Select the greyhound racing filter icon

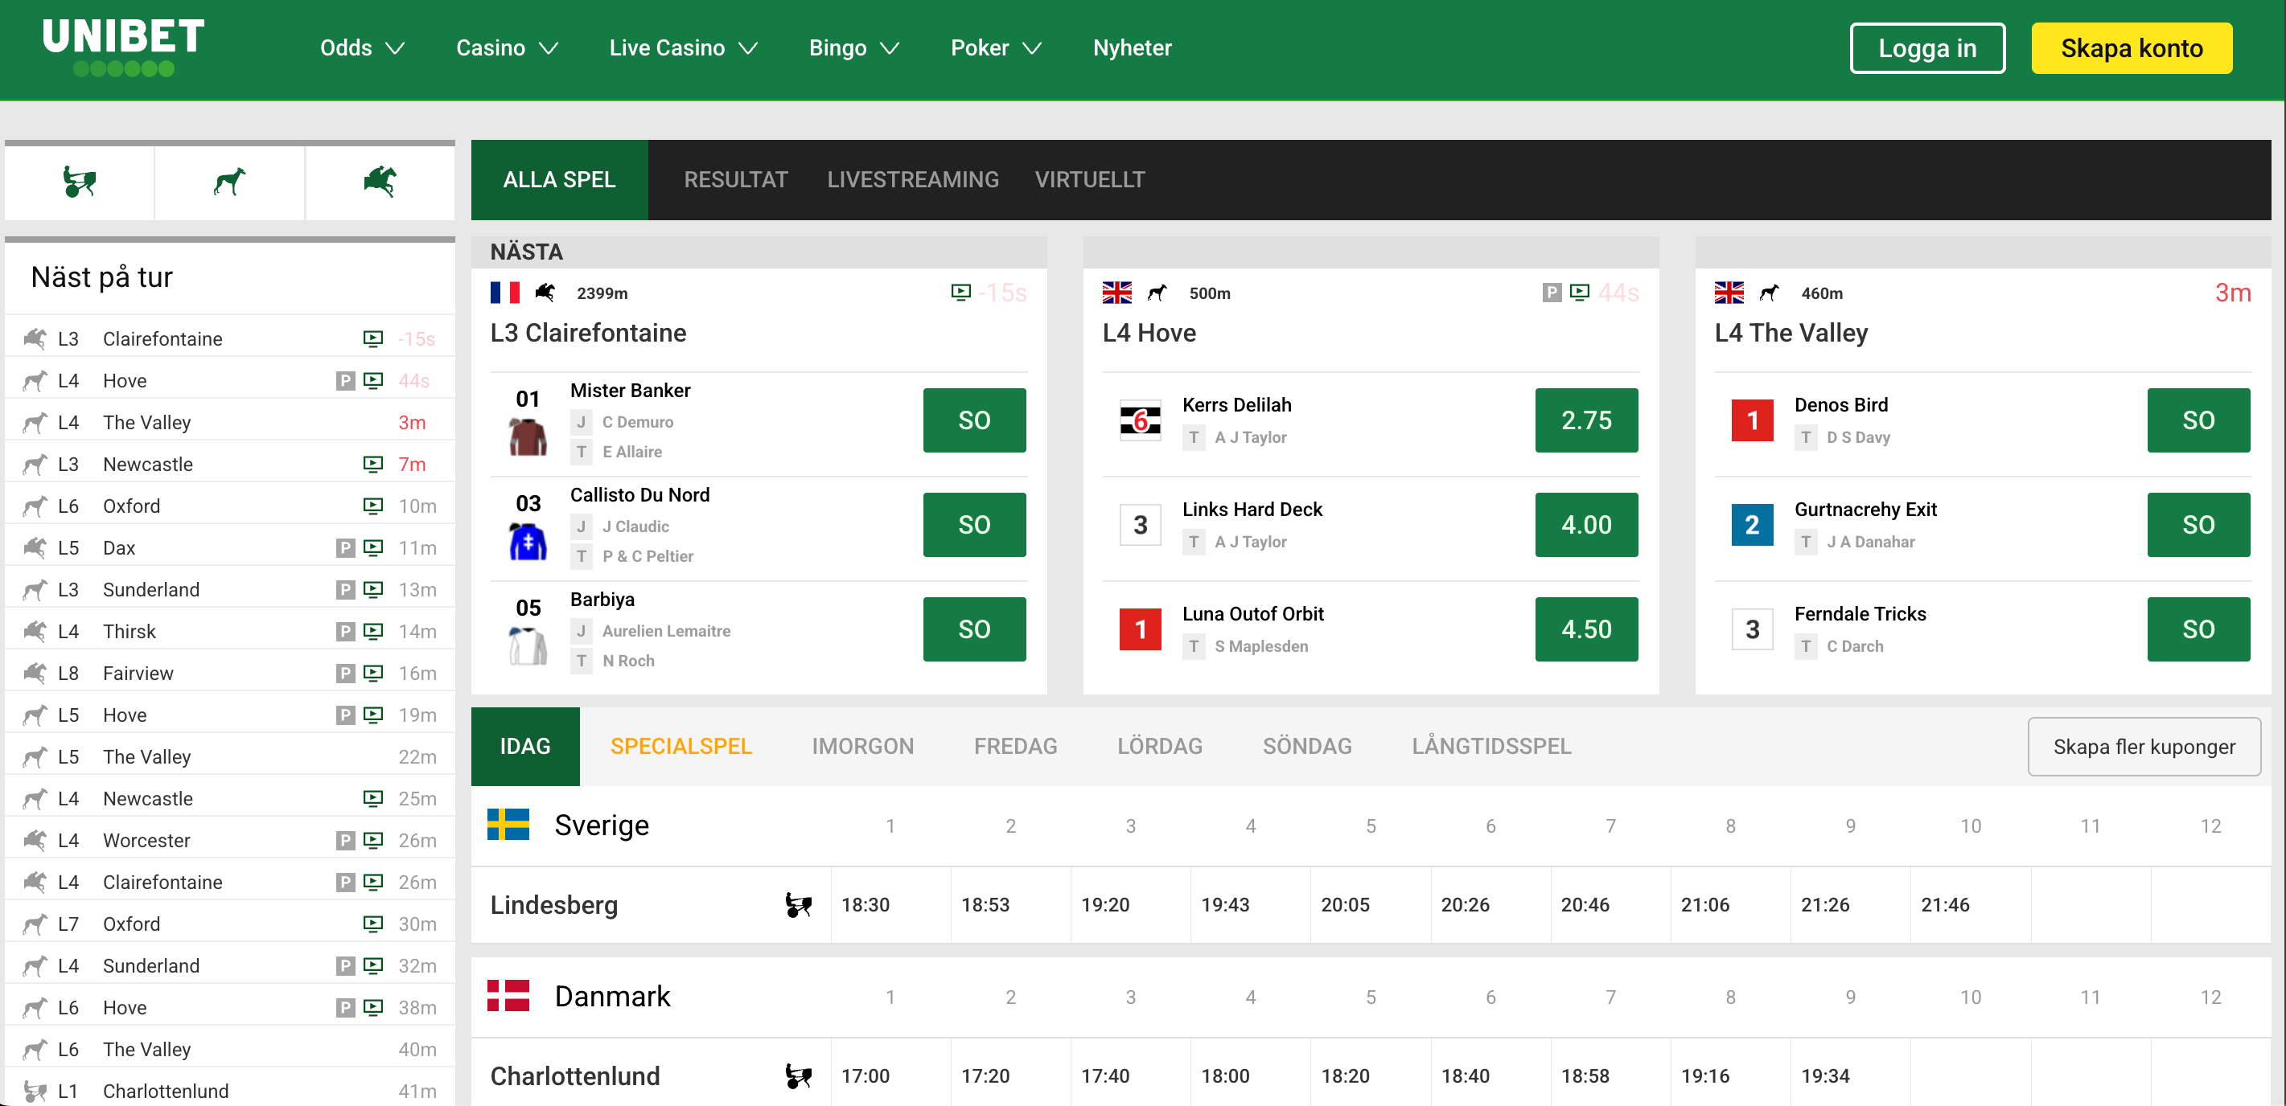click(x=229, y=182)
